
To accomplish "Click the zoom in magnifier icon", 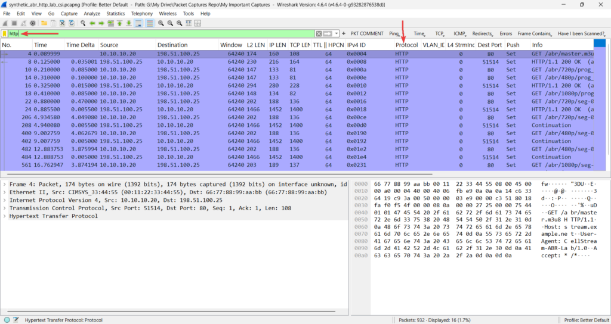I will point(161,23).
